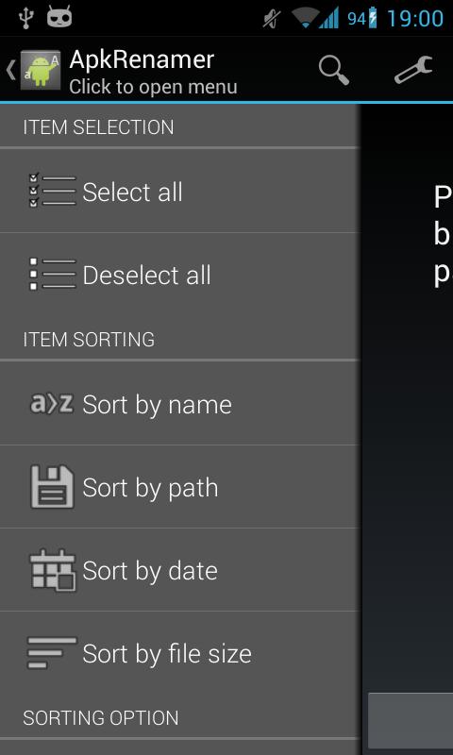Tap the ApkRenamer title text

coord(142,60)
